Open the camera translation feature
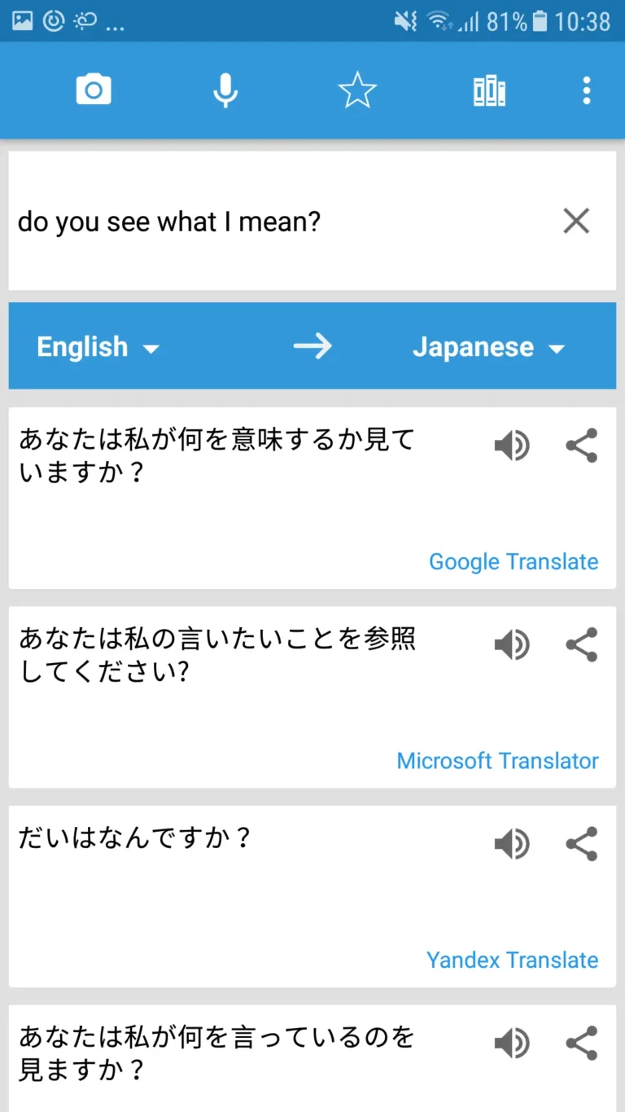Screen dimensions: 625x1112 click(93, 90)
